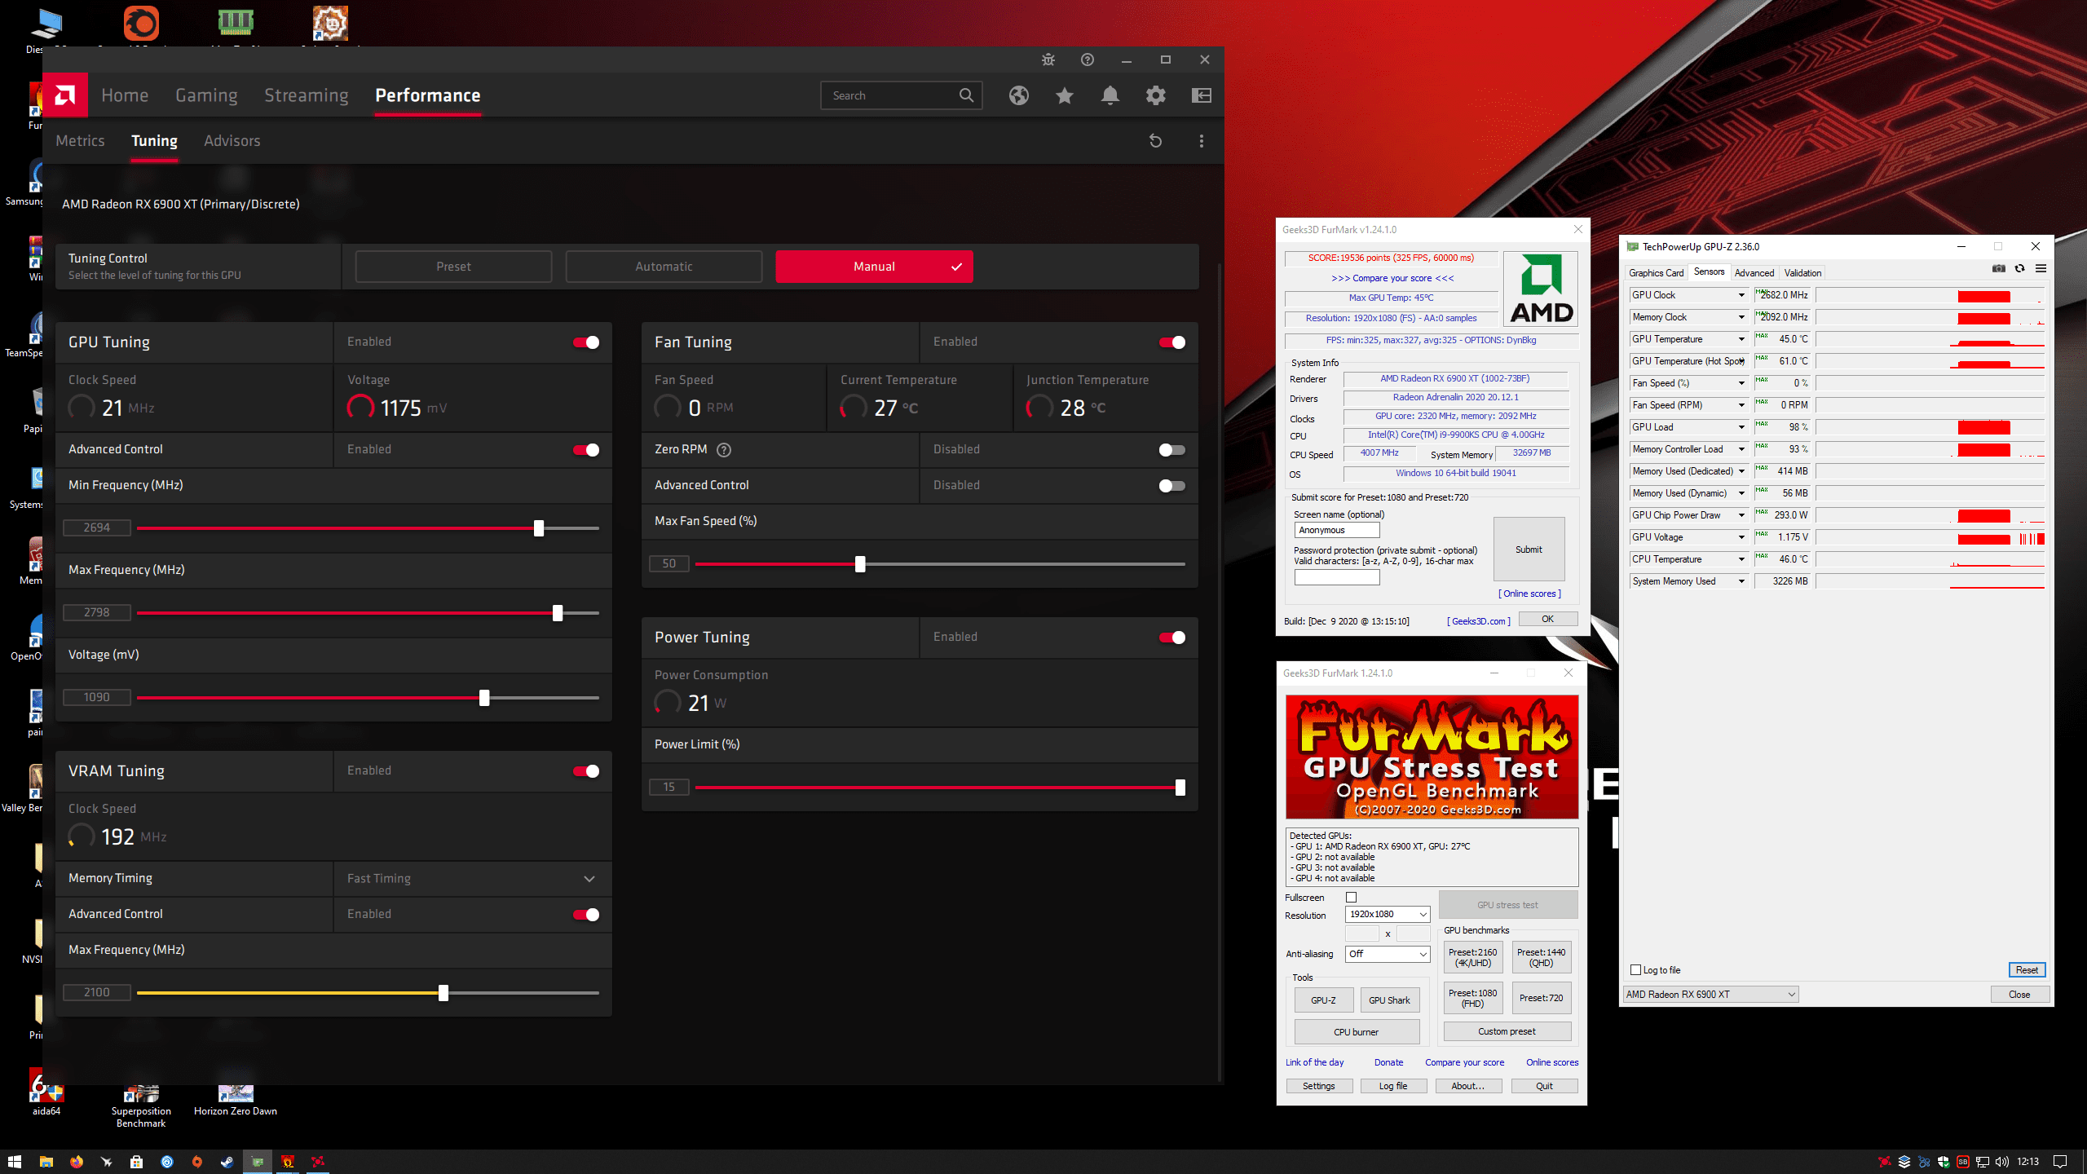This screenshot has height=1174, width=2087.
Task: Click the volume icon in system tray
Action: click(x=2002, y=1162)
